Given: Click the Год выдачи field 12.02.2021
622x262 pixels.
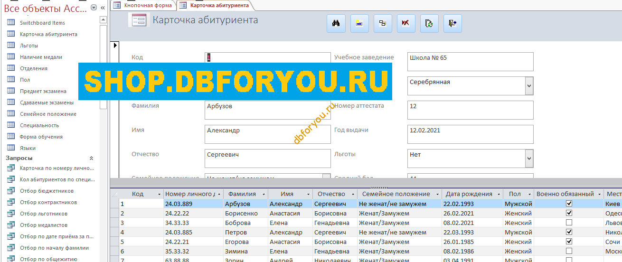Looking at the screenshot, I should (470, 134).
